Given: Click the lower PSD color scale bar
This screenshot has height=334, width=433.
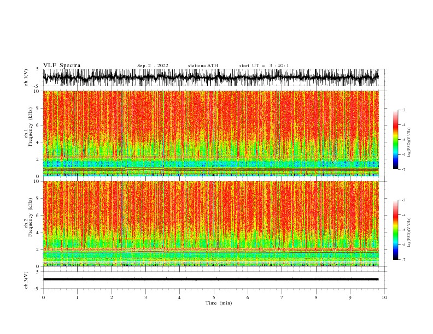Looking at the screenshot, I should 395,230.
